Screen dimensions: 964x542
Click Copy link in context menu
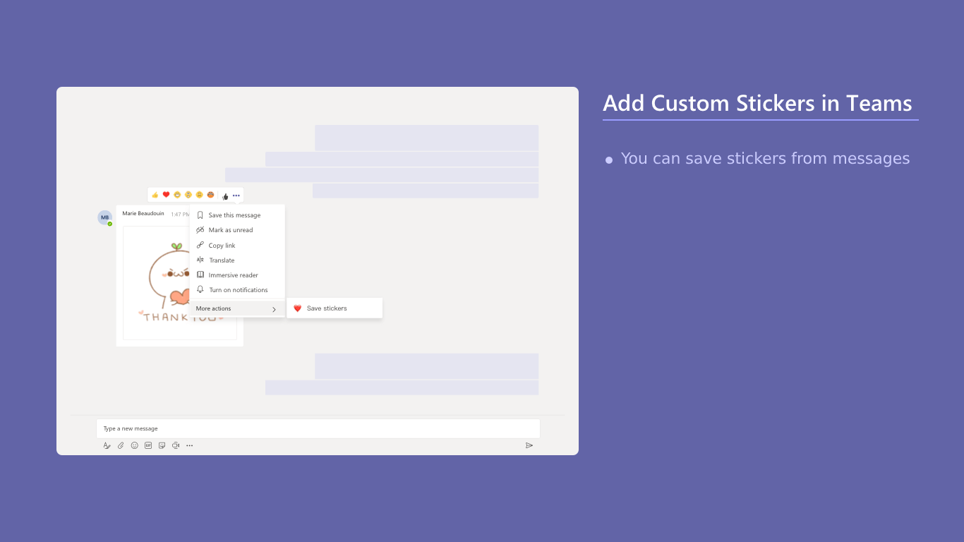[222, 246]
